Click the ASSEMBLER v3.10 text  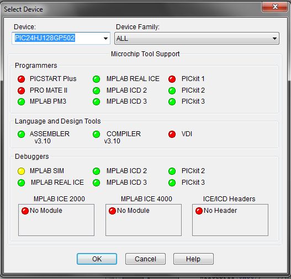pyautogui.click(x=50, y=137)
